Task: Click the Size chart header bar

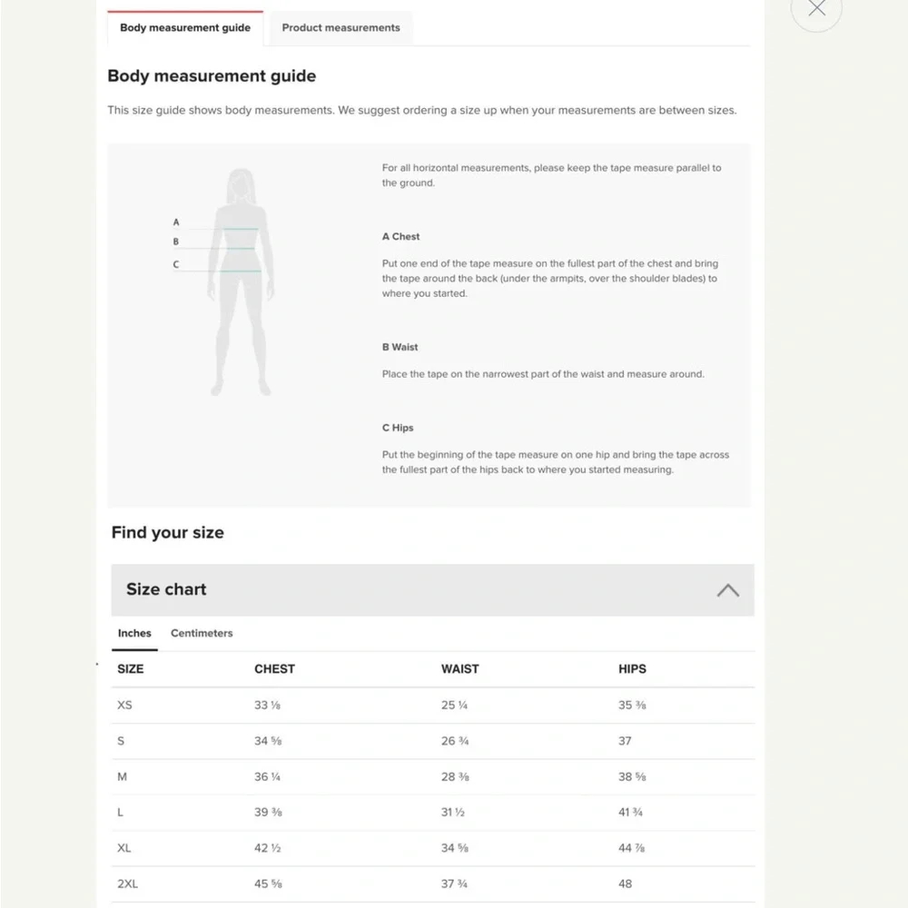Action: click(x=432, y=589)
